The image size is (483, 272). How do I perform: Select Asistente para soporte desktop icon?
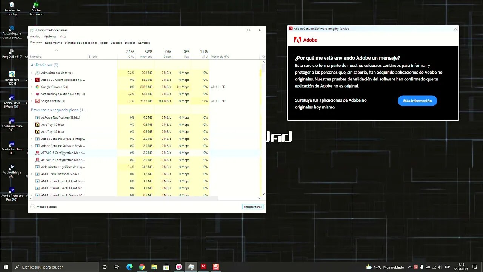pyautogui.click(x=12, y=32)
